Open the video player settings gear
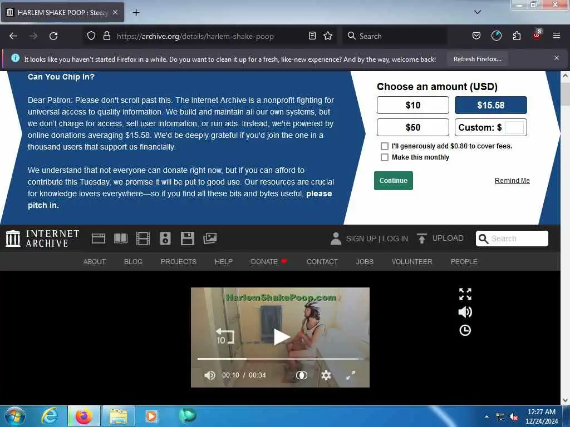Image resolution: width=570 pixels, height=427 pixels. (326, 375)
